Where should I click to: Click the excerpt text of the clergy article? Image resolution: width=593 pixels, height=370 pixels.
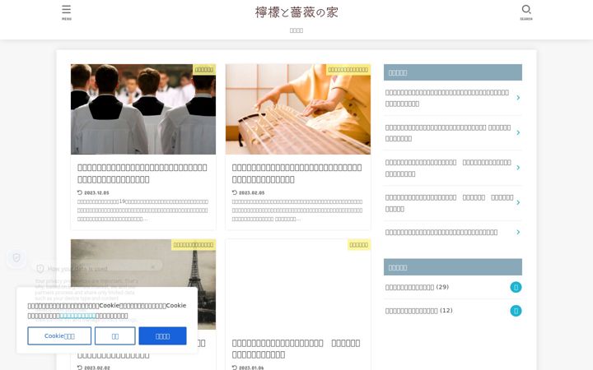click(142, 210)
